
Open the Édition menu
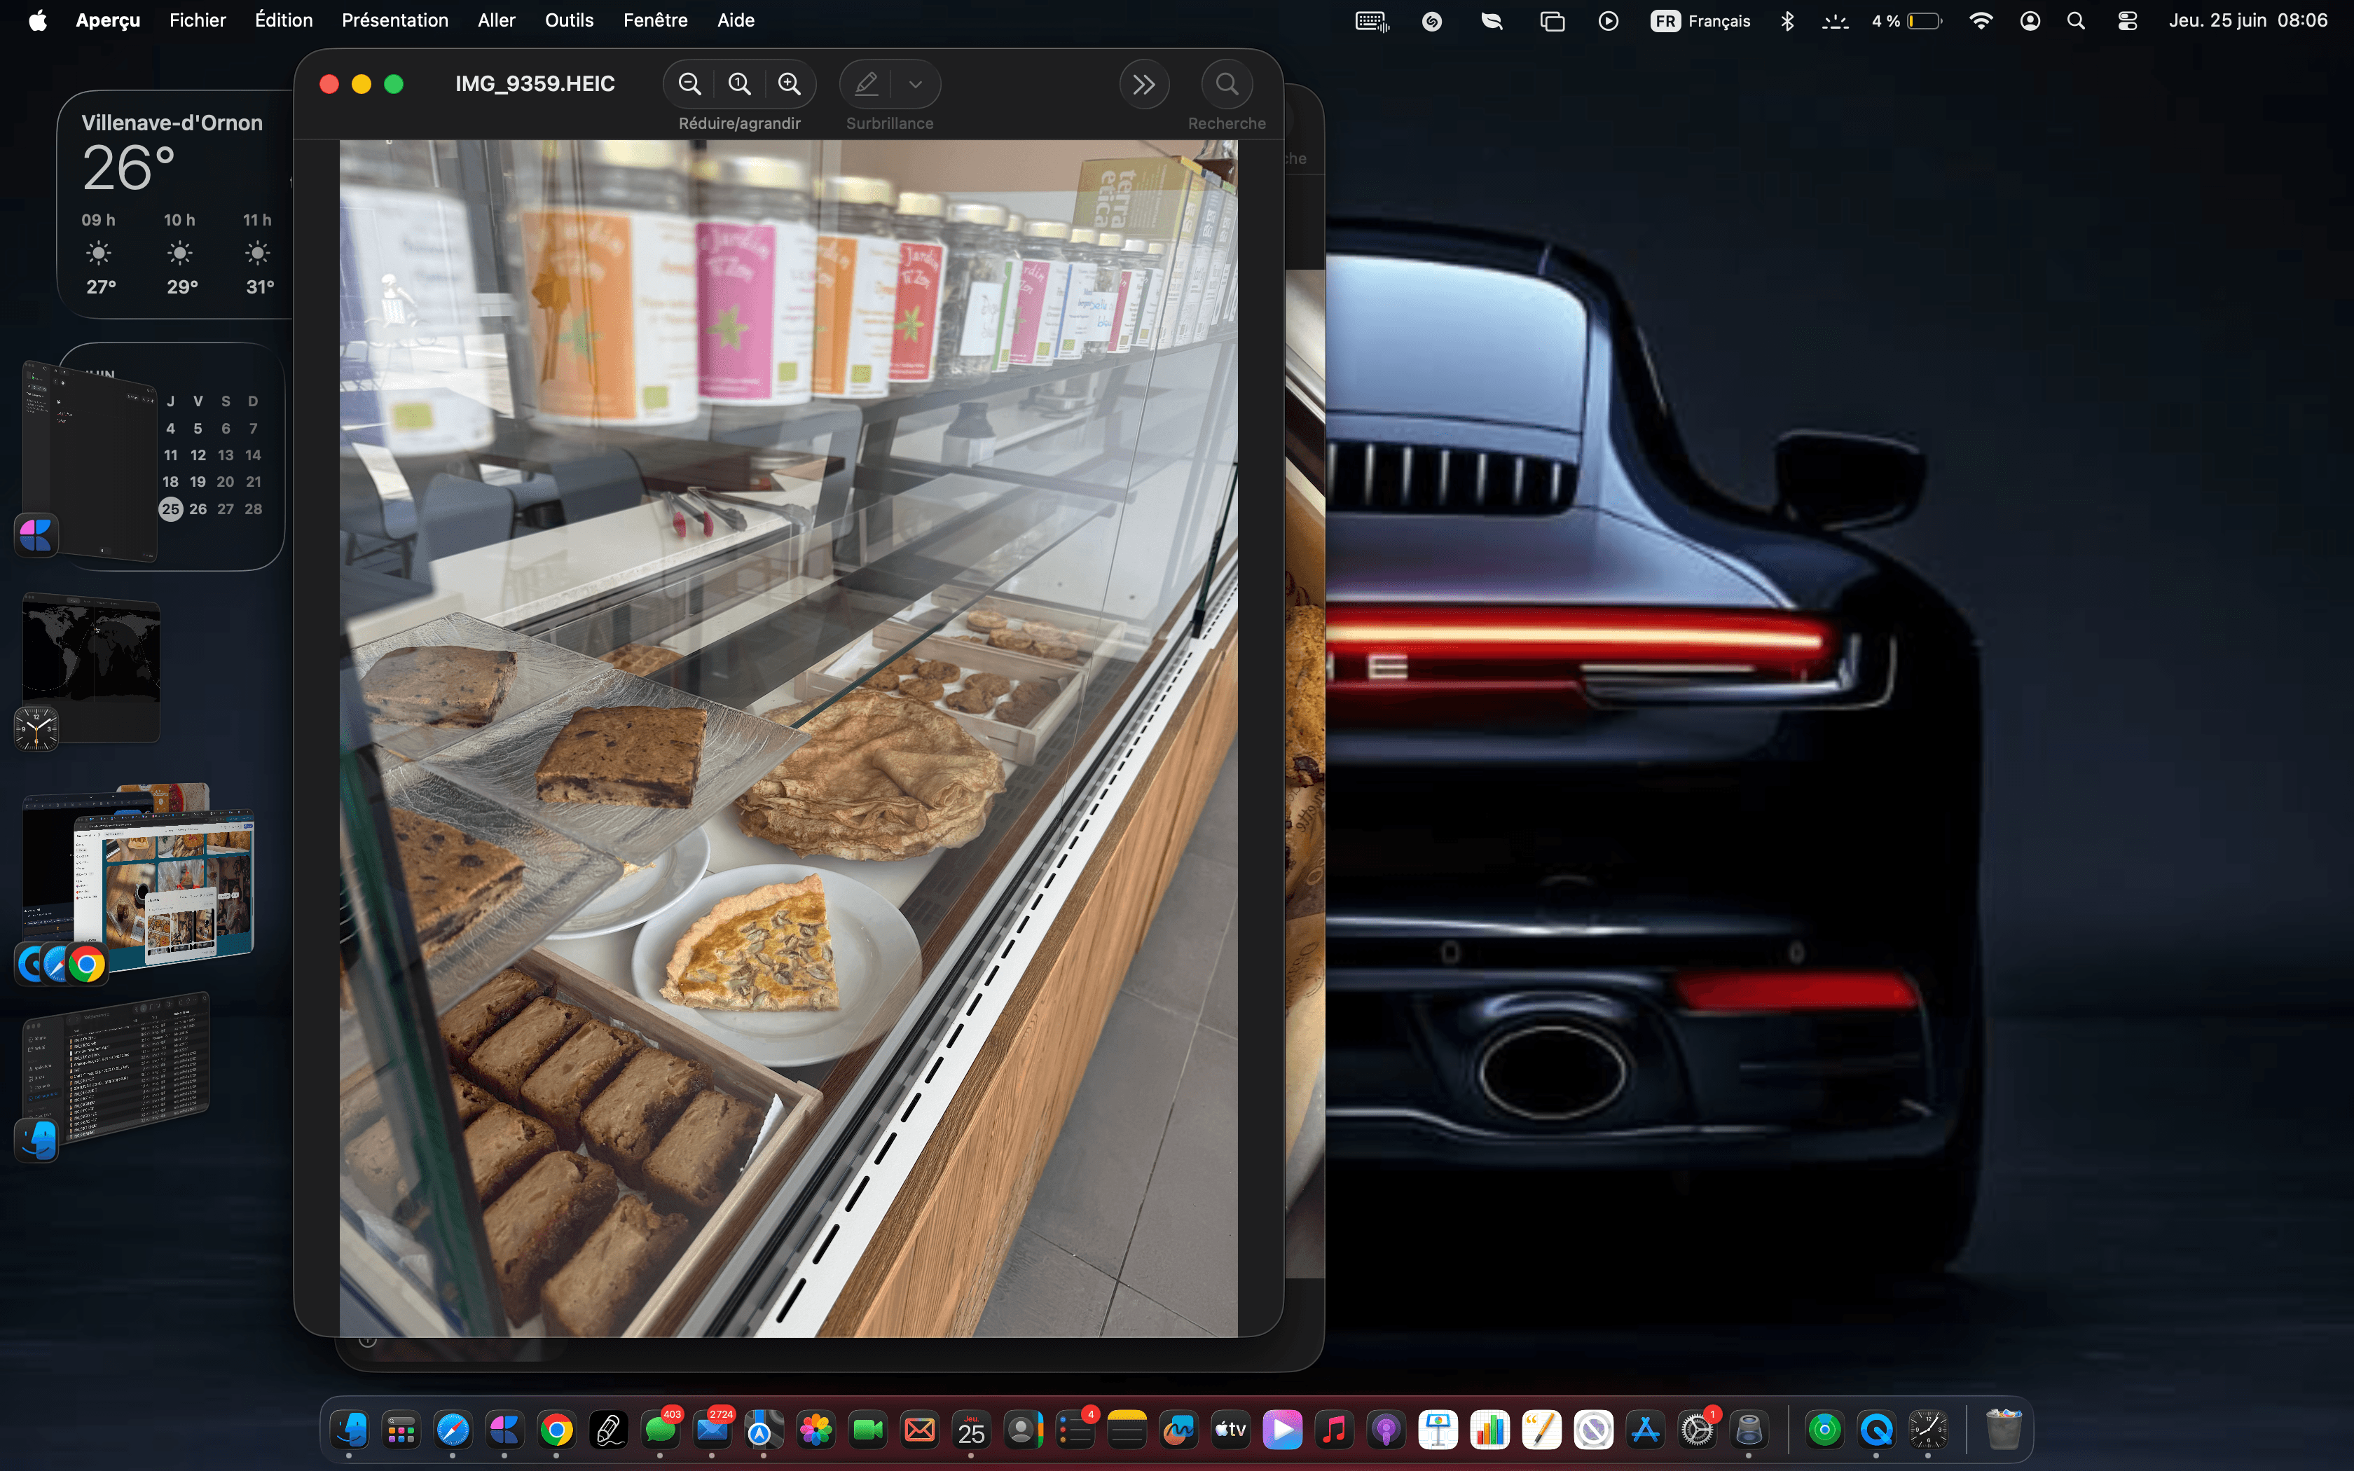(x=283, y=20)
